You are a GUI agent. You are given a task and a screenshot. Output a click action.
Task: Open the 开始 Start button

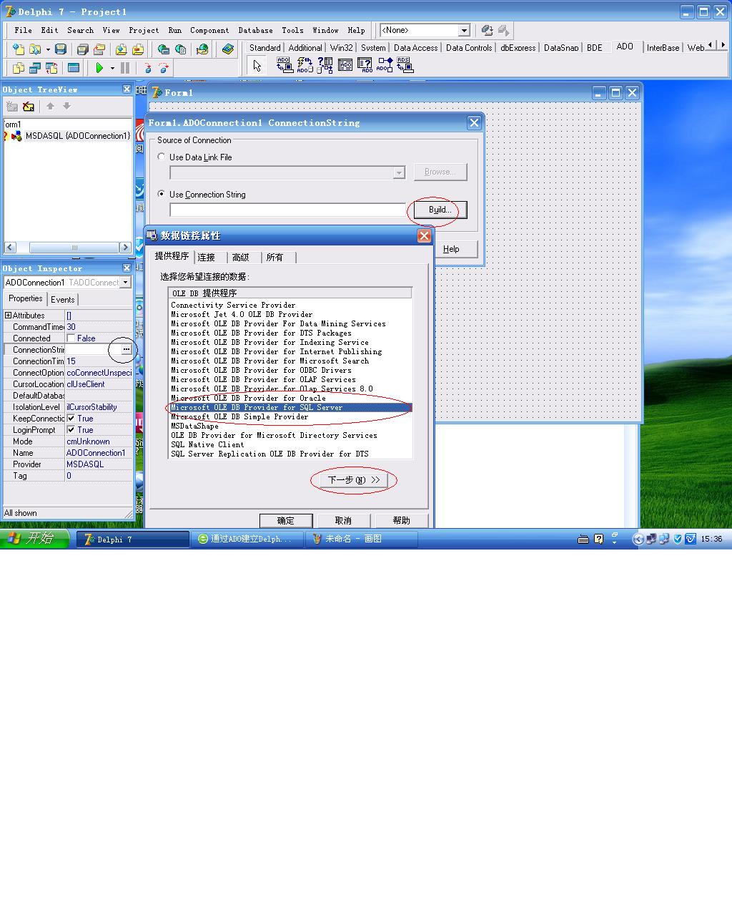(x=34, y=539)
